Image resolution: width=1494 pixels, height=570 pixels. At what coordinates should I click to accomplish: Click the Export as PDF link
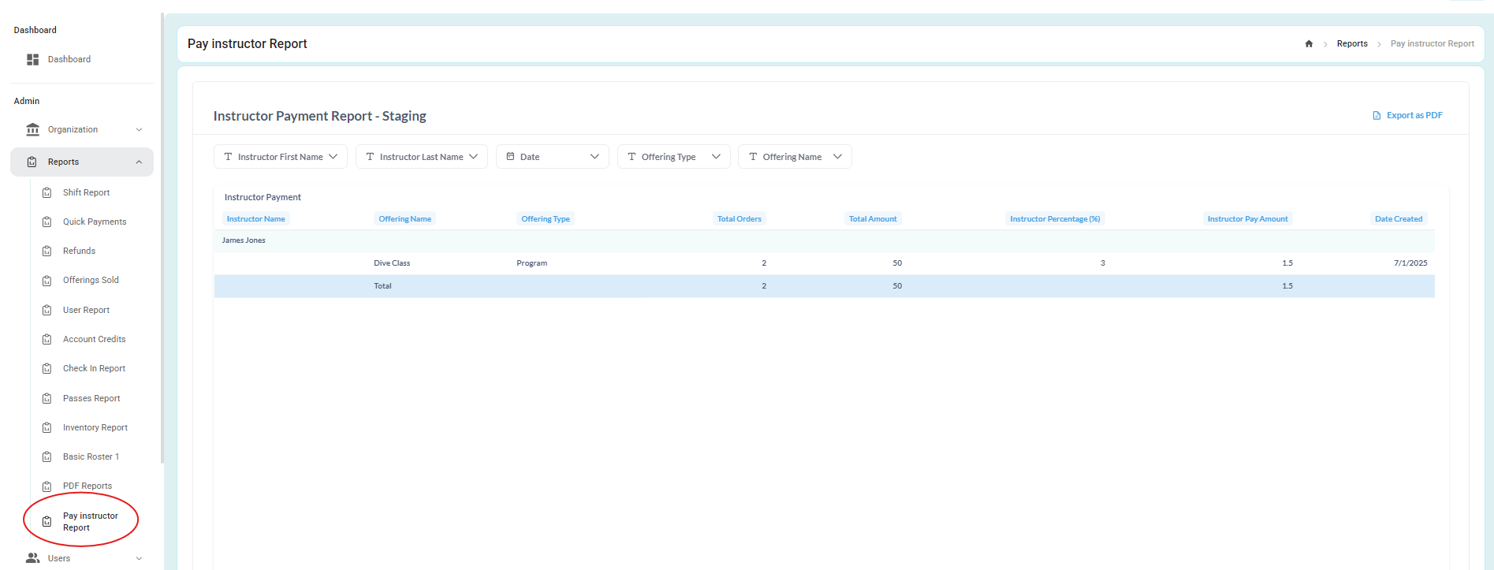pos(1414,115)
